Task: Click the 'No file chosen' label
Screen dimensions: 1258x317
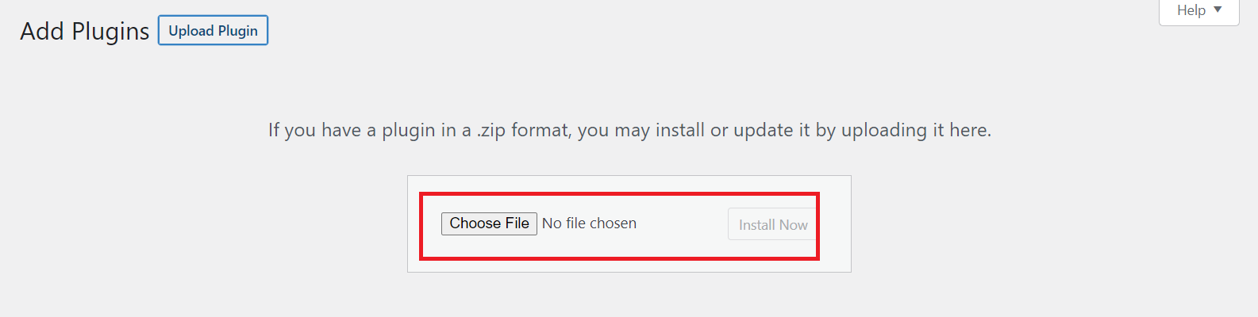Action: tap(589, 223)
